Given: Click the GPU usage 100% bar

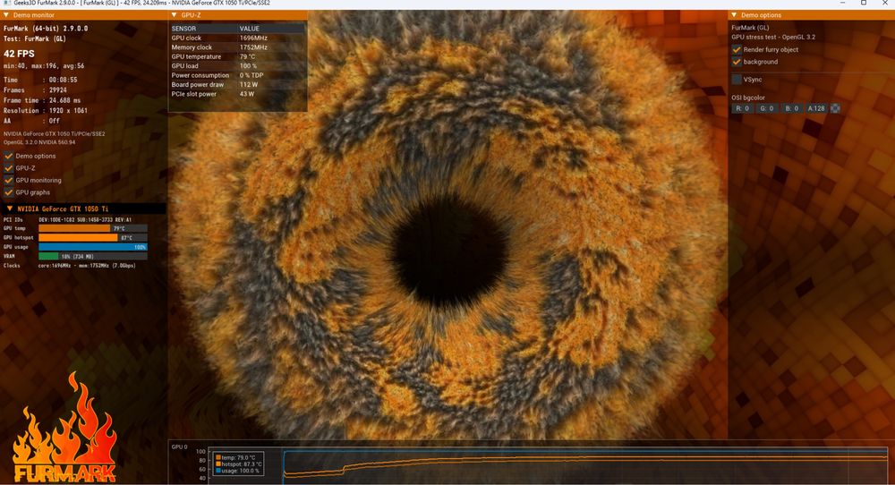Looking at the screenshot, I should pos(93,247).
